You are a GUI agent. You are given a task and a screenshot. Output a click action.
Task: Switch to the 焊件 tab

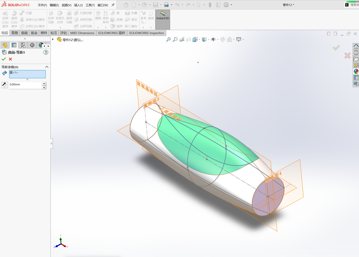(44, 33)
